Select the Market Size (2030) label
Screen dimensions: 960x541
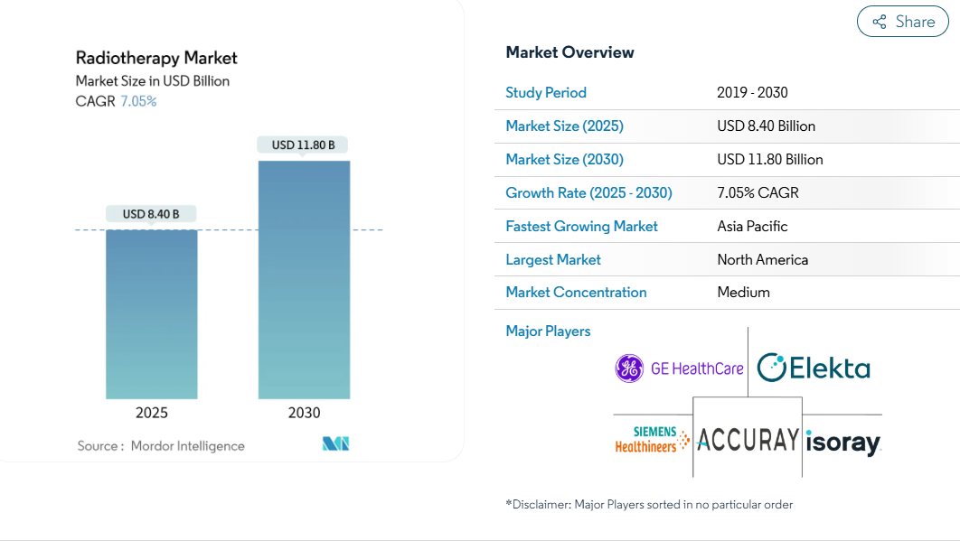click(x=564, y=160)
